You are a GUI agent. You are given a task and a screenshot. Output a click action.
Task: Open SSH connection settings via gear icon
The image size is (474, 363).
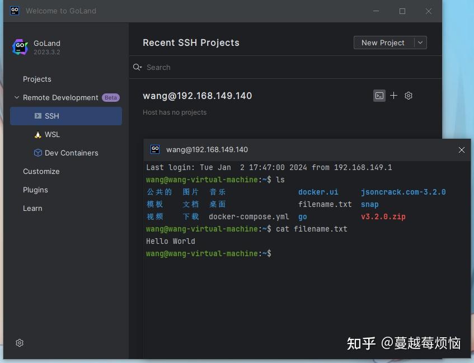coord(409,96)
